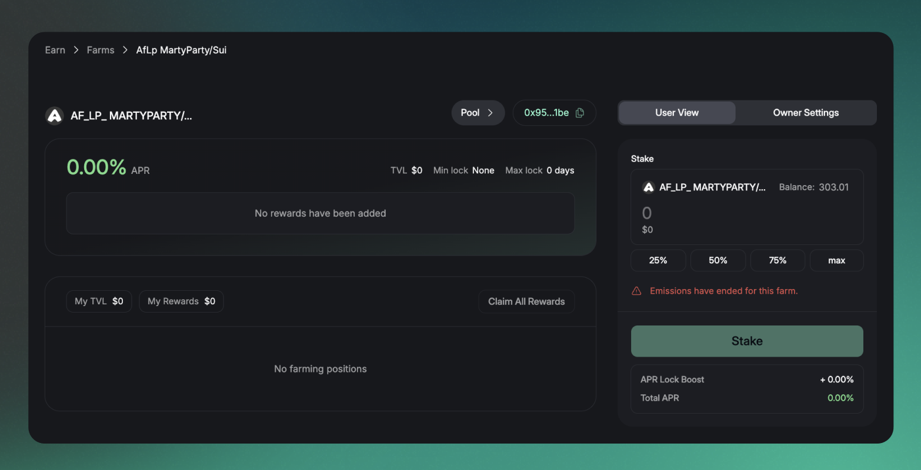The height and width of the screenshot is (470, 921).
Task: Select 50% of the balance
Action: click(718, 260)
